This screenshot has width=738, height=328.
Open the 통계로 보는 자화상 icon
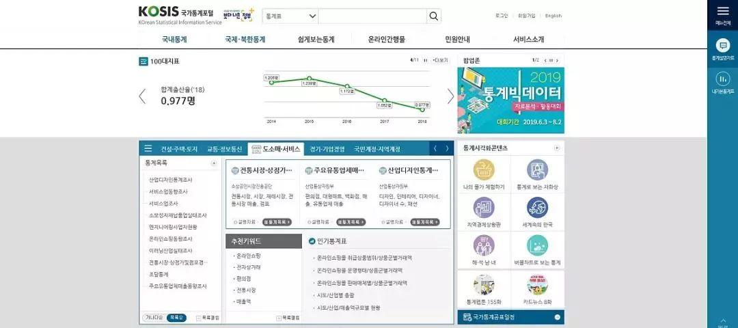[x=537, y=170]
